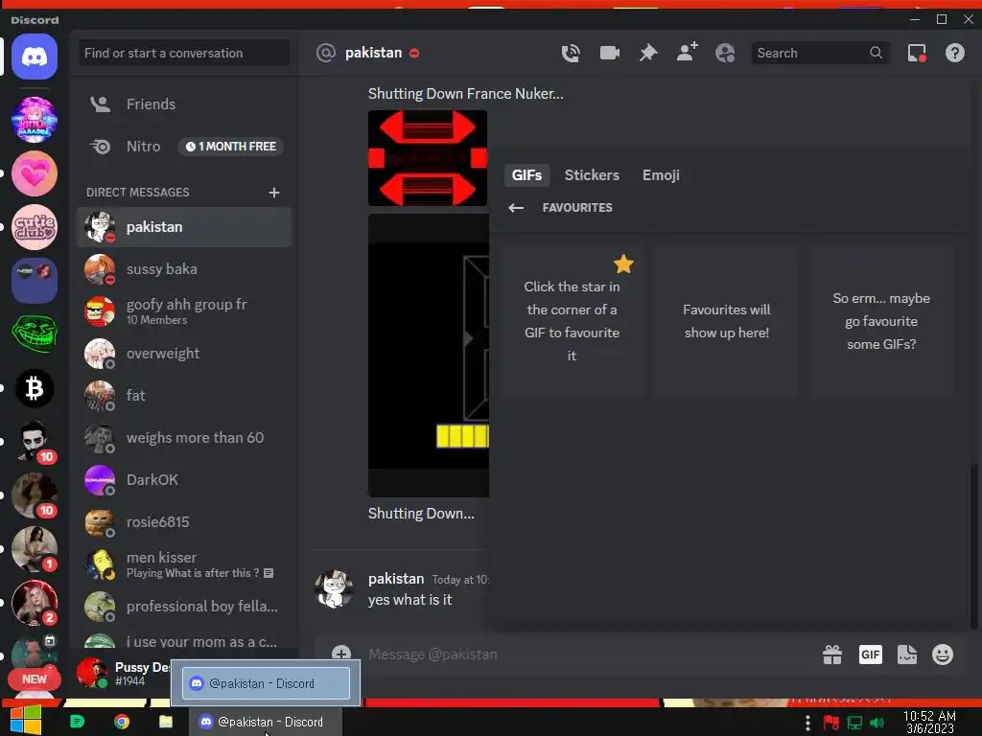Open the emoji picker smiley icon
The width and height of the screenshot is (982, 736).
click(943, 655)
